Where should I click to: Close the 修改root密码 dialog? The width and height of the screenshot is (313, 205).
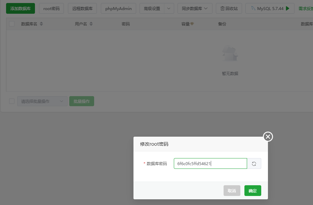(267, 137)
